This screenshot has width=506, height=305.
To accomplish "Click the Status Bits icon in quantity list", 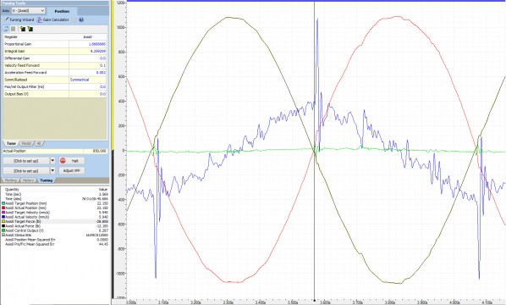I will point(3,236).
